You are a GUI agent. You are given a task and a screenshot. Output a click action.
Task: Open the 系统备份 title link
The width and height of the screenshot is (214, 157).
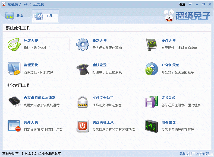169,98
